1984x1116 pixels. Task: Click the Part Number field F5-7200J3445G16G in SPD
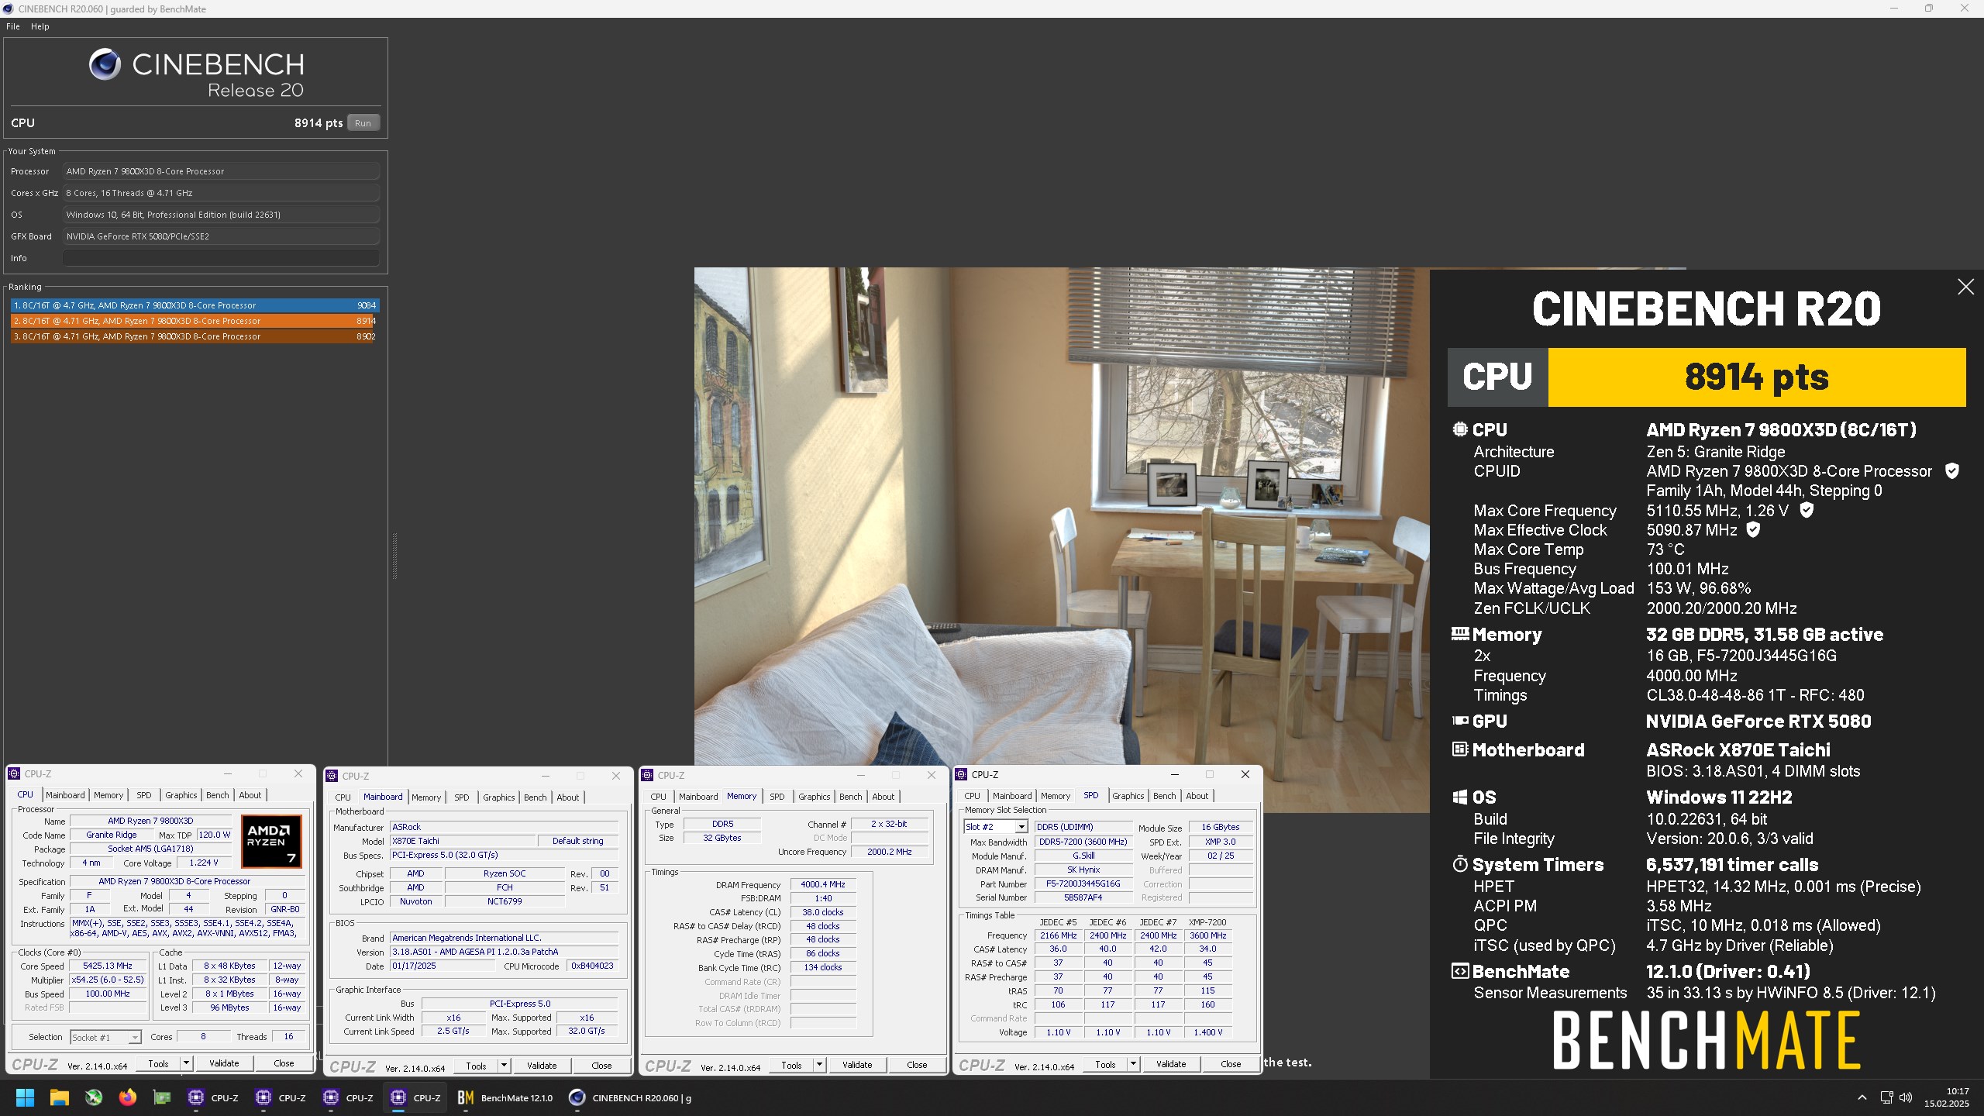pyautogui.click(x=1083, y=883)
